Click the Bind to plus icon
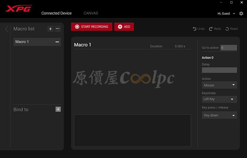Screen dimensions: 247x158 58,109
